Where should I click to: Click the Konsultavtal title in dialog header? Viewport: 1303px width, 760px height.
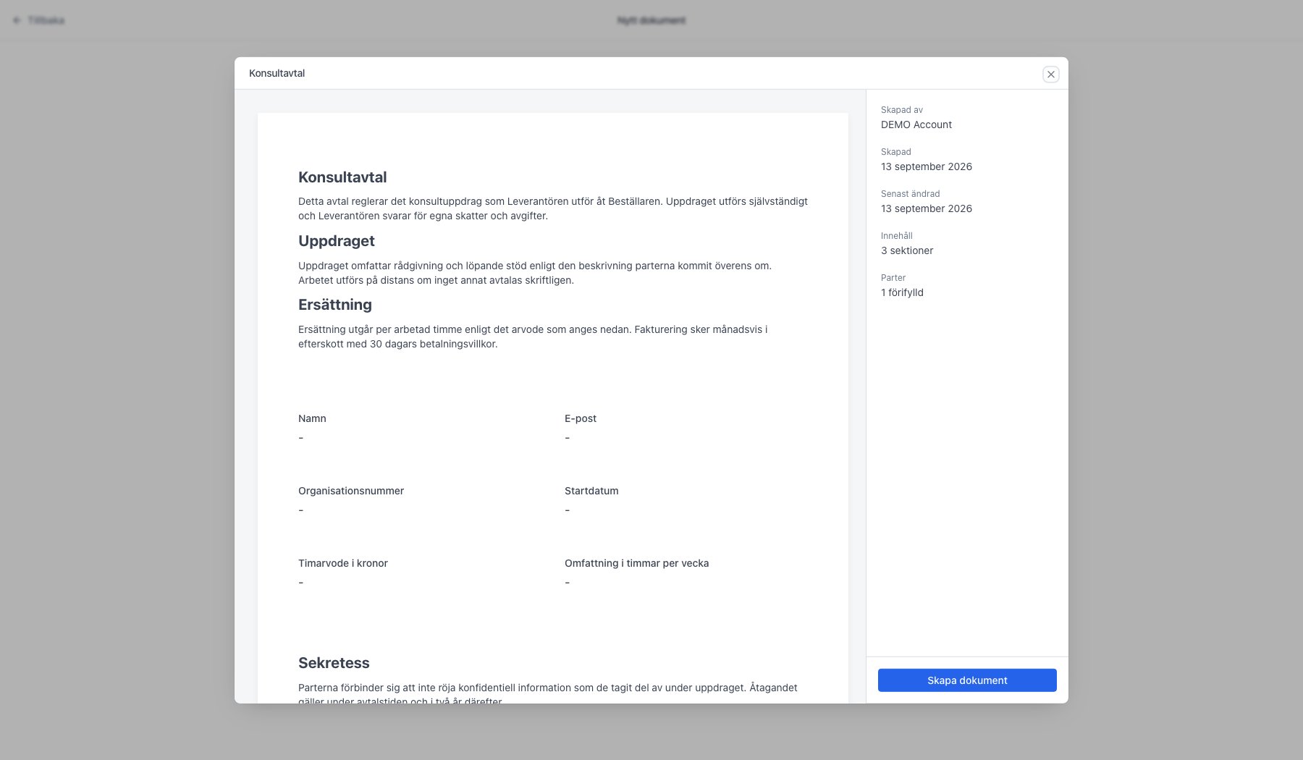point(277,73)
